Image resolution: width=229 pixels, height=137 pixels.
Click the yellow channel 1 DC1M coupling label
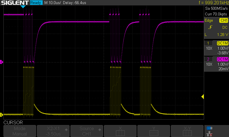223,43
